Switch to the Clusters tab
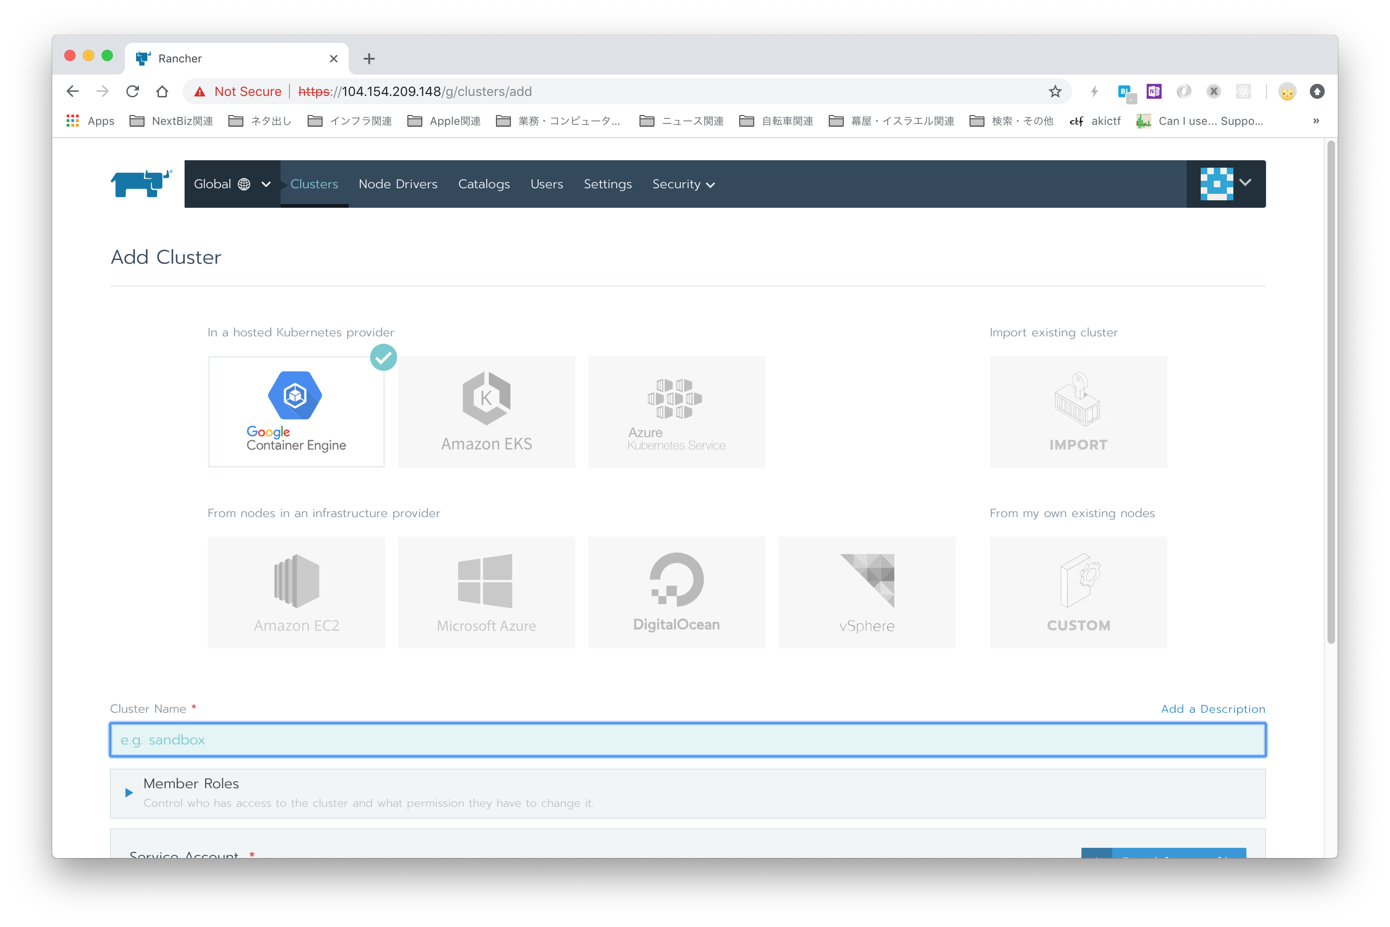The height and width of the screenshot is (927, 1390). click(314, 184)
